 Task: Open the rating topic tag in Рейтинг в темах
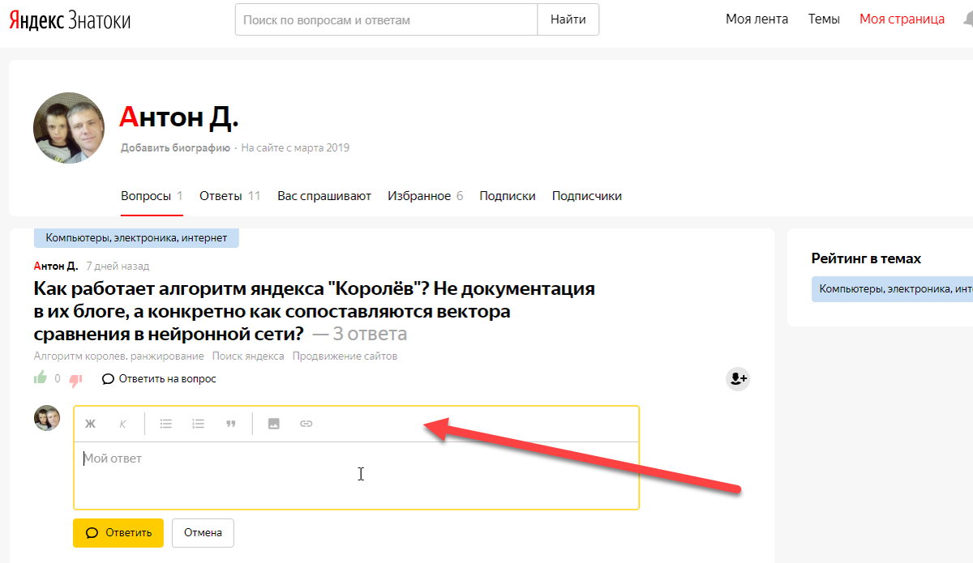click(x=892, y=289)
